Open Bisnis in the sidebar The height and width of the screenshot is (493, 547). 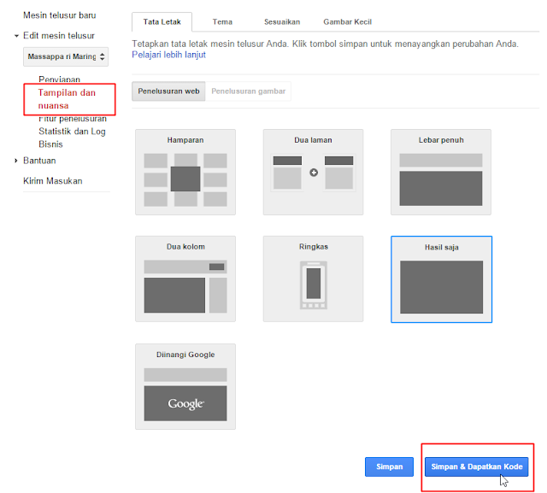50,144
